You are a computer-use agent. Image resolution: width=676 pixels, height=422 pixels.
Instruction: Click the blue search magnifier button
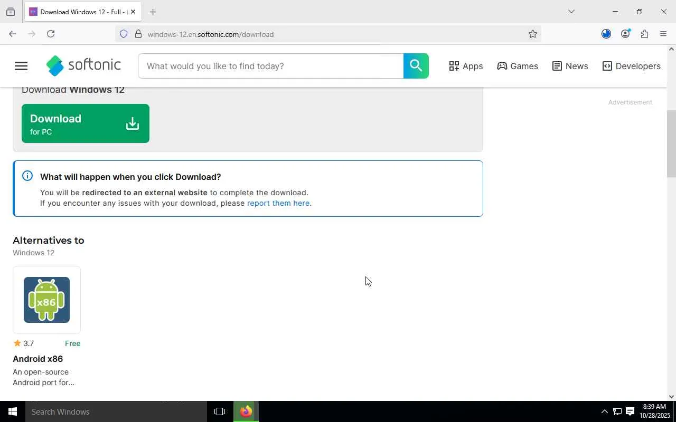click(416, 66)
